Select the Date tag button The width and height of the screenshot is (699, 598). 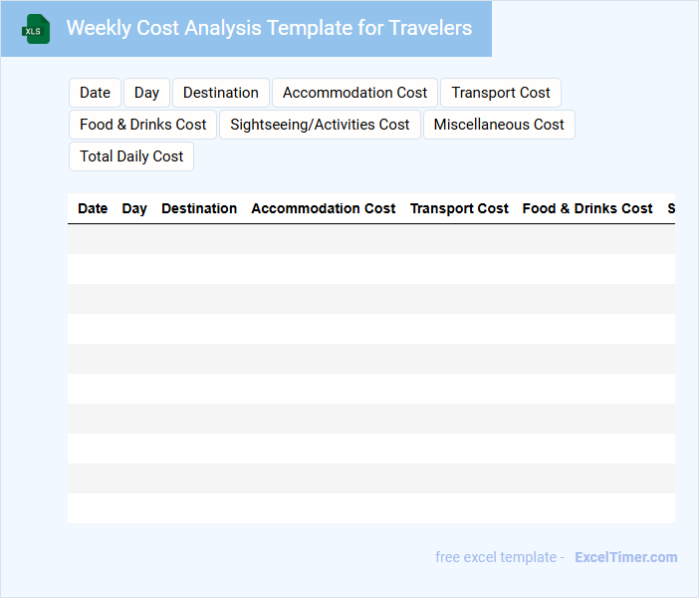click(x=95, y=93)
